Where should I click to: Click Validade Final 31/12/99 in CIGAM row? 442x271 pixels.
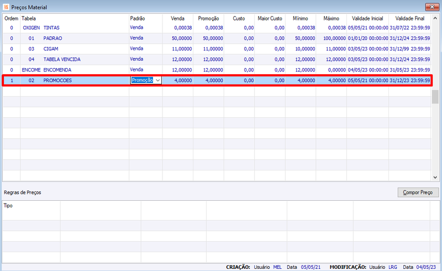(410, 49)
